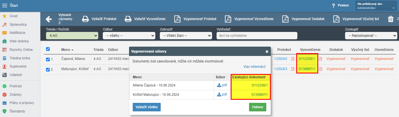Open PDF icon next to protocol 1/2024/2
Viewport: 399px width, 117px height.
coord(293,59)
